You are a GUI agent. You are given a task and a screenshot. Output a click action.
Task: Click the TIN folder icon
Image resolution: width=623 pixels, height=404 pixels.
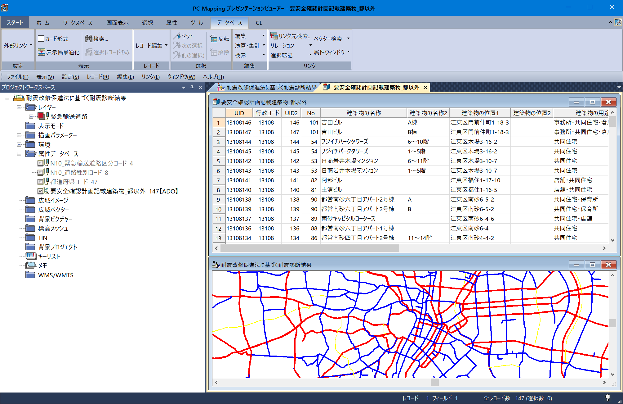[x=30, y=238]
